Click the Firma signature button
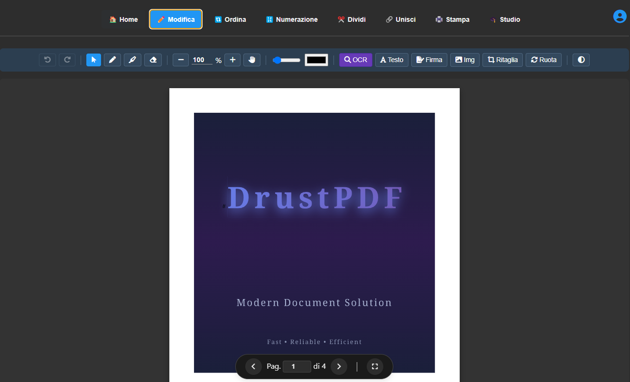The image size is (630, 382). click(429, 60)
